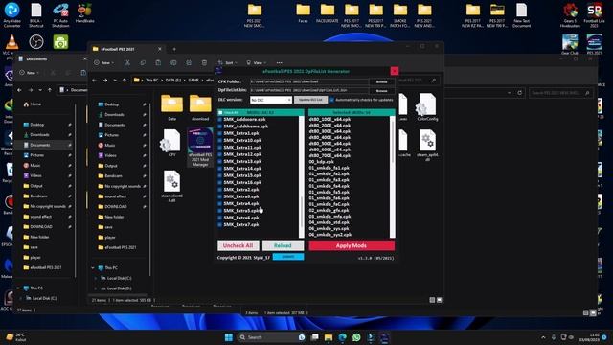Click the Paste icon in Explorer toolbar
Image resolution: width=613 pixels, height=345 pixels.
158,62
